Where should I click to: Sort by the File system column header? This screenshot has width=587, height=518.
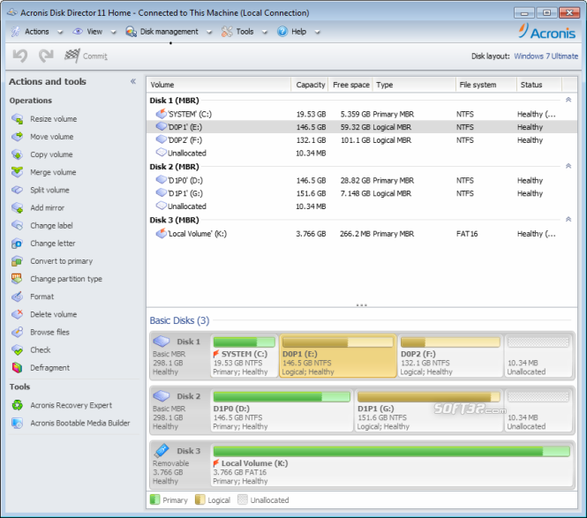pos(485,85)
